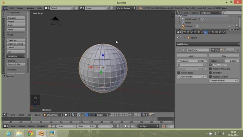This screenshot has height=137, width=243.
Task: Open the 3D viewport Select menu
Action: 21,115
